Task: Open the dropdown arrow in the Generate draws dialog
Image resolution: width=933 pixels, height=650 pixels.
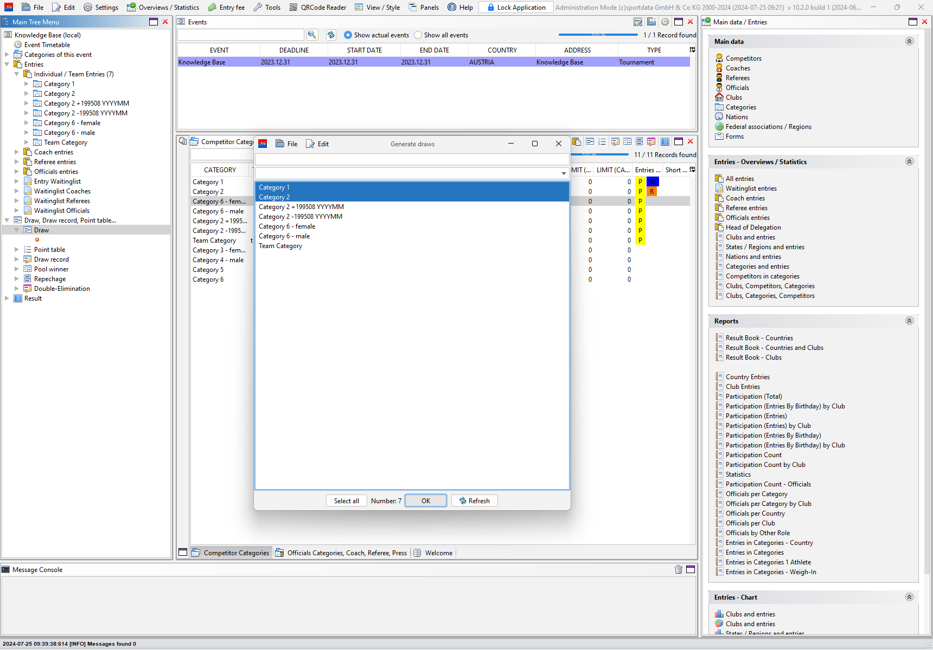Action: point(564,173)
